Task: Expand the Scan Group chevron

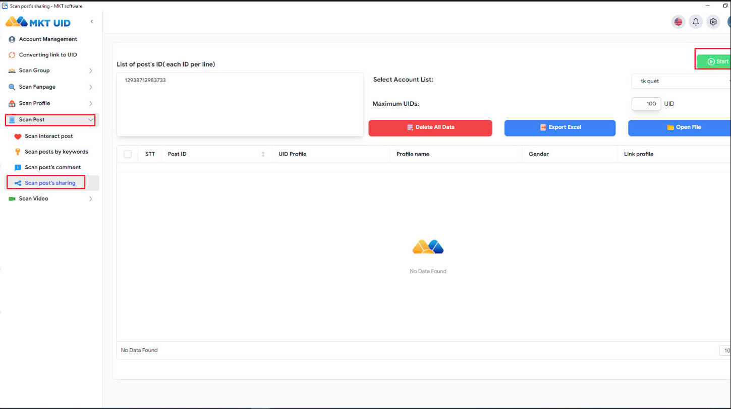Action: (x=91, y=71)
